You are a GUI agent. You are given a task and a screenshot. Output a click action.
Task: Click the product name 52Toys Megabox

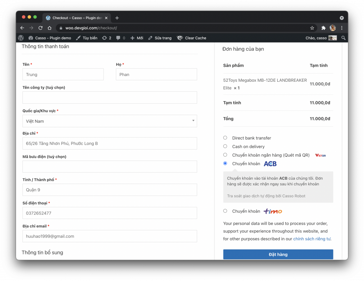[265, 84]
